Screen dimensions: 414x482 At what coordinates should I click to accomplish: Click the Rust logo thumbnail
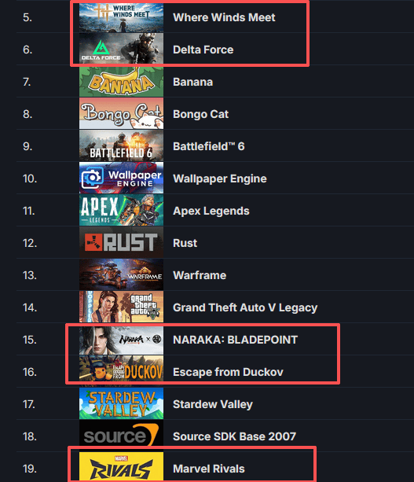[121, 243]
